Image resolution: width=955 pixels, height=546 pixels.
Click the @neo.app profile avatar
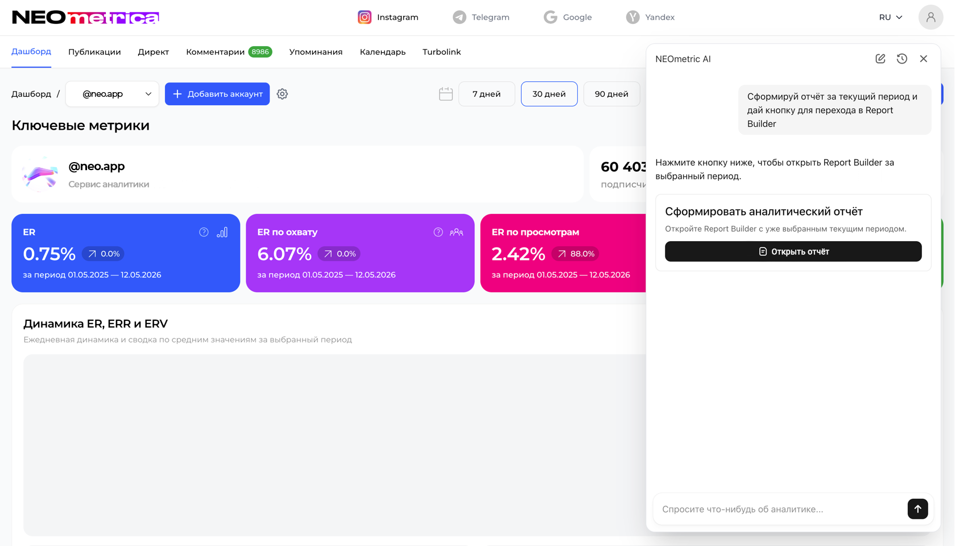[40, 174]
